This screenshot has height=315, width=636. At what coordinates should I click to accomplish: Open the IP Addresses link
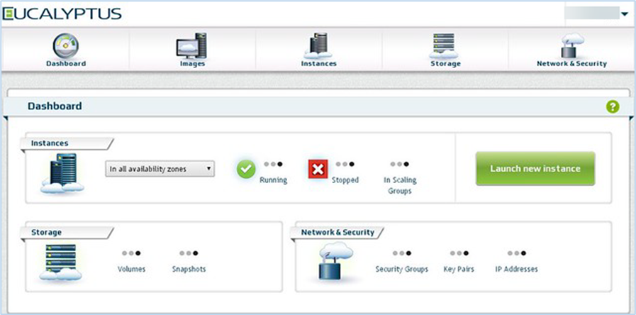tap(516, 269)
